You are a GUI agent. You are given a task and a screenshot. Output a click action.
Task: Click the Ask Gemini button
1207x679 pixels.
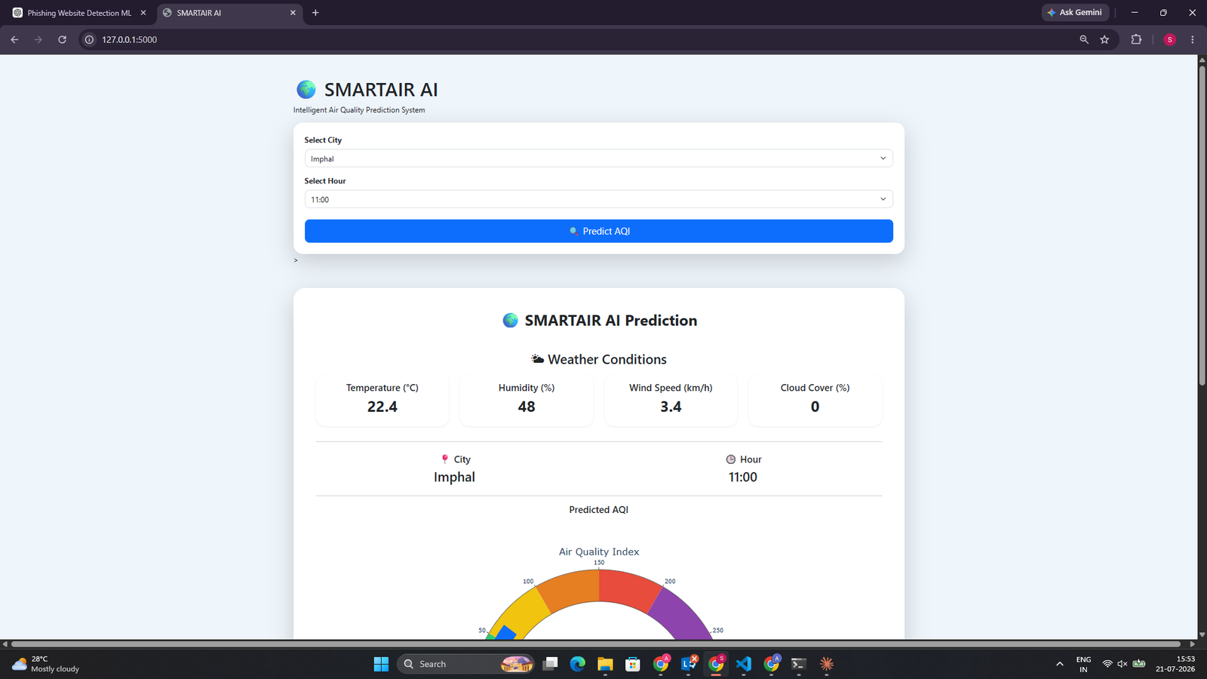point(1075,13)
